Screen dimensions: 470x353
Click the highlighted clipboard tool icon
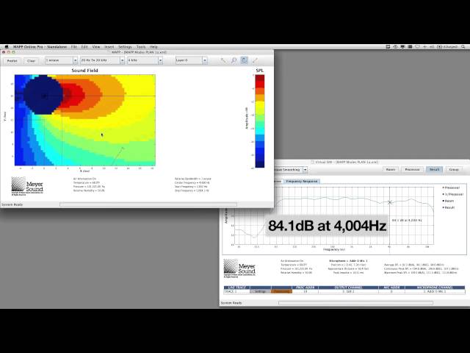coord(245,60)
